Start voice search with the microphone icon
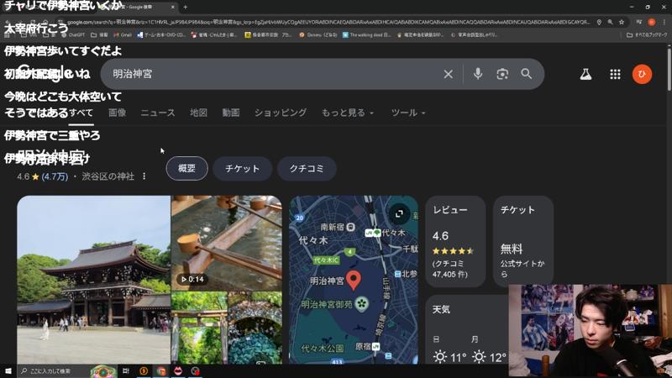The image size is (672, 378). (x=478, y=74)
